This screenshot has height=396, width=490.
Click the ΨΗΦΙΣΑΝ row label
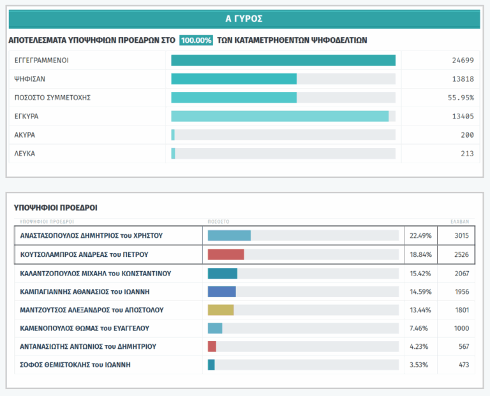click(x=30, y=79)
